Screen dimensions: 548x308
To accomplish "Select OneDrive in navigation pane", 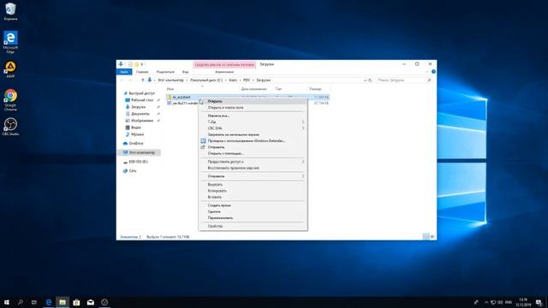I will click(x=135, y=144).
